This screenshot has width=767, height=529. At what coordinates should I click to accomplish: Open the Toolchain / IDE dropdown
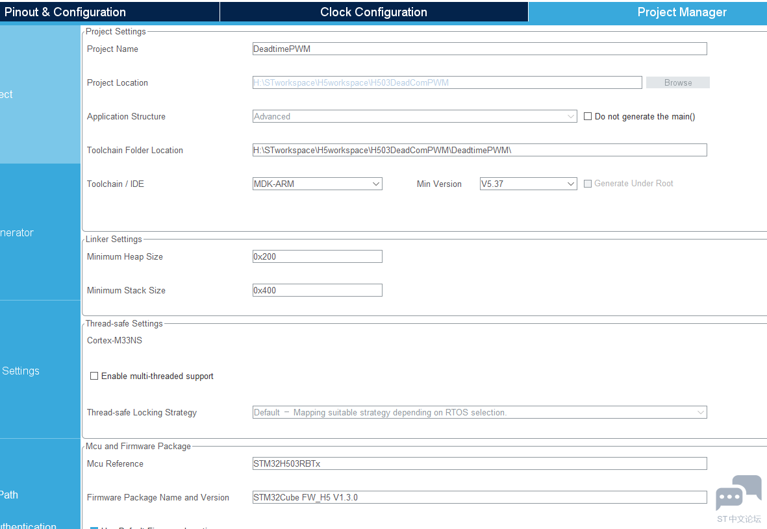tap(317, 184)
